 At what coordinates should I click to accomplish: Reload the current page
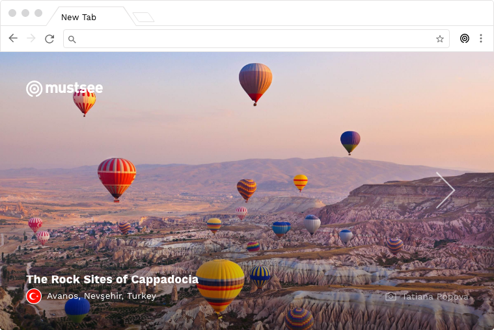pyautogui.click(x=49, y=39)
